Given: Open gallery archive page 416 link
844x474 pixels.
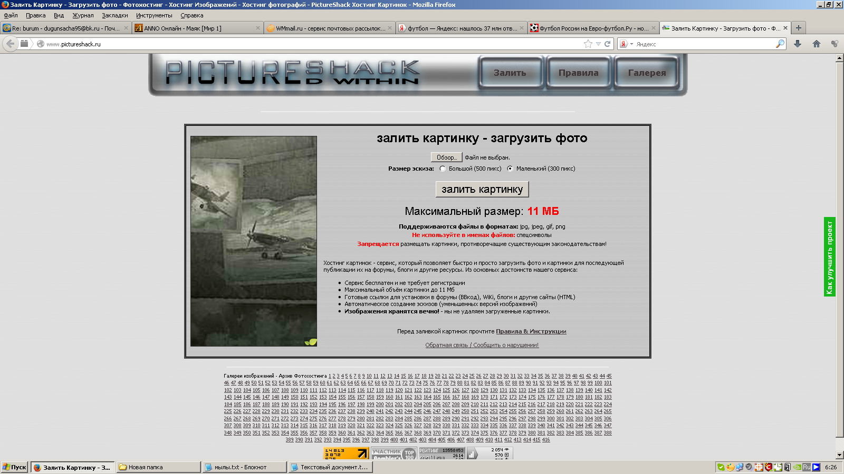Looking at the screenshot, I should click(545, 440).
